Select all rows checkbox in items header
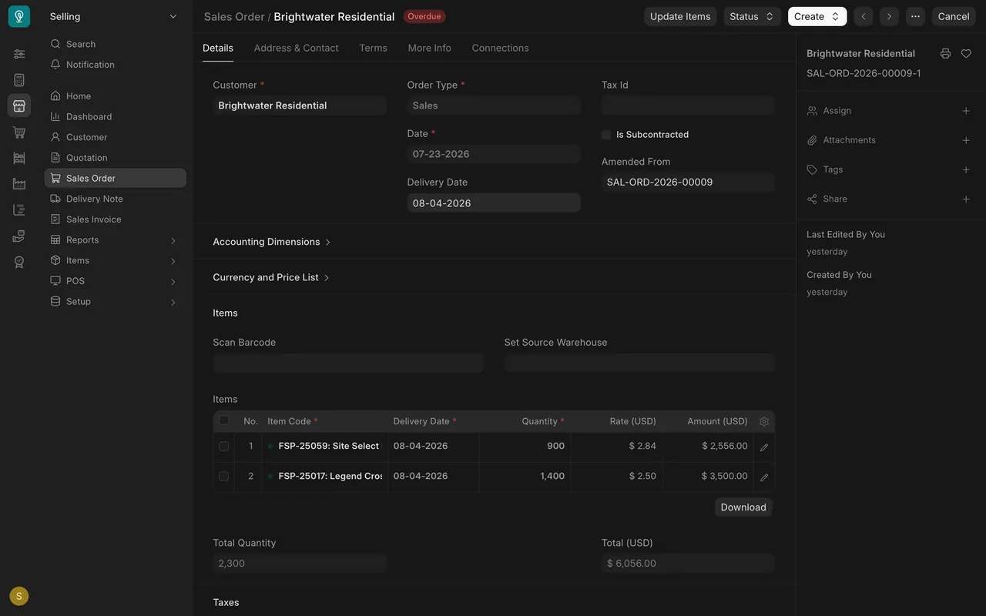The image size is (986, 616). tap(224, 420)
